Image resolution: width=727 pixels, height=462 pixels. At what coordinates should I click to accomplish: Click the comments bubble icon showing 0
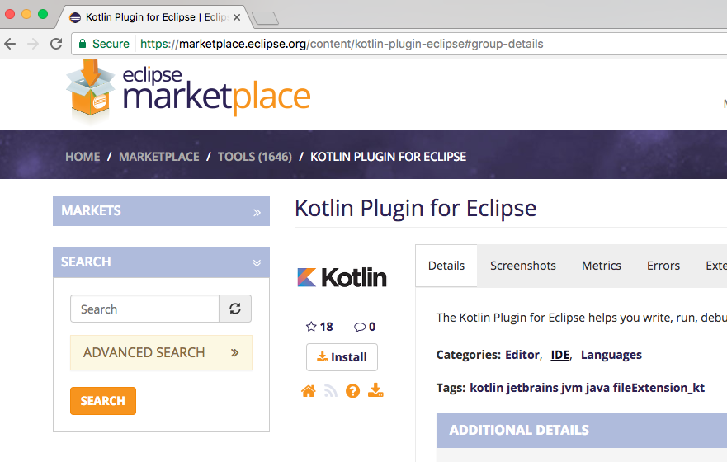[x=359, y=328]
